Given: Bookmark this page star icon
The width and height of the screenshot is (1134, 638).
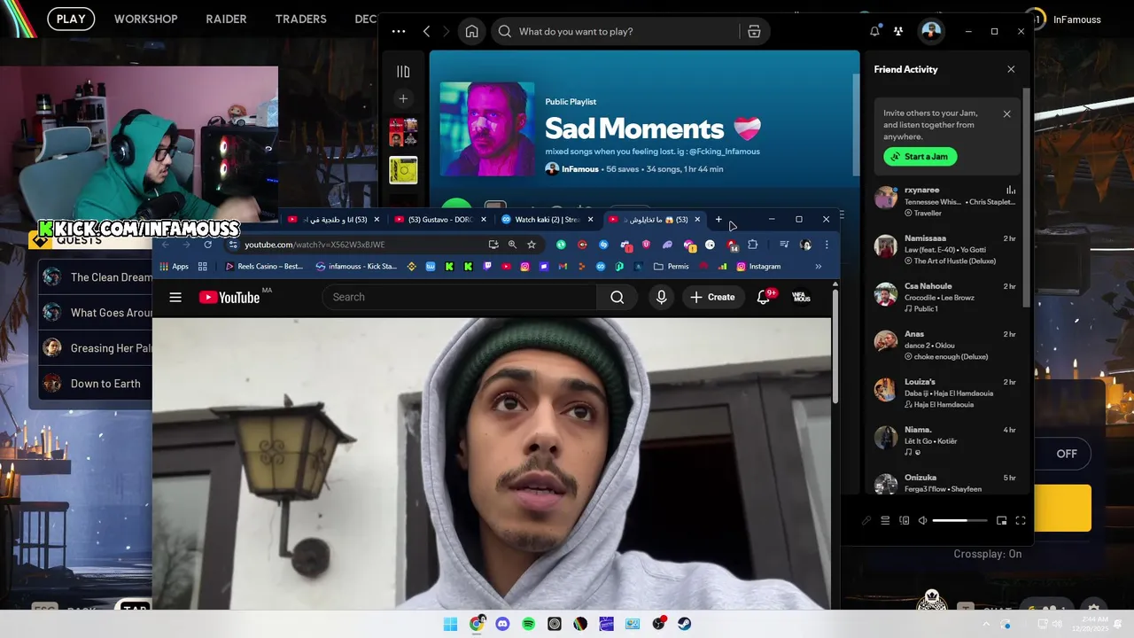Looking at the screenshot, I should click(x=532, y=245).
